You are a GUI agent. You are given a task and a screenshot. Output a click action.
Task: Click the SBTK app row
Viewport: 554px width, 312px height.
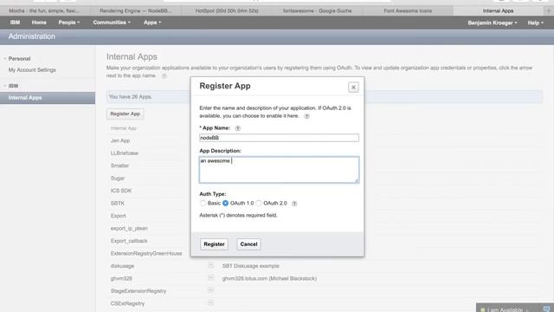point(118,204)
